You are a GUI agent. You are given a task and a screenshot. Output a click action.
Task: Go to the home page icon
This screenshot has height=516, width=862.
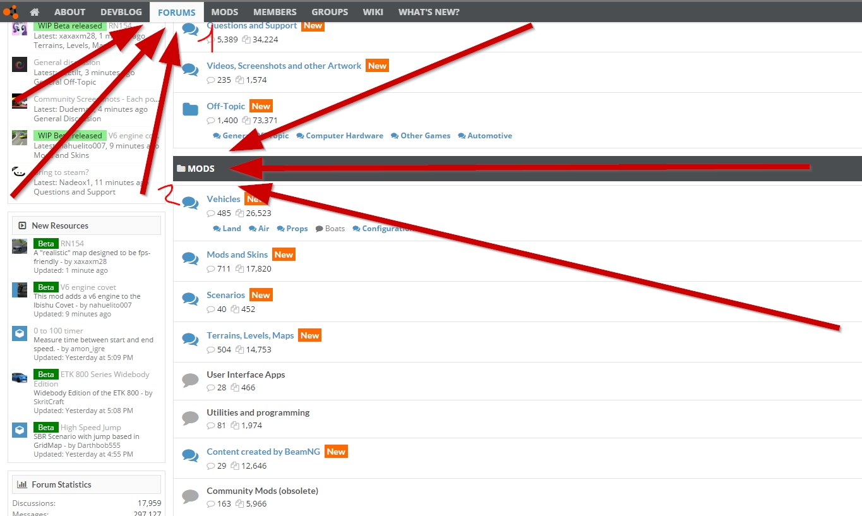[x=35, y=12]
